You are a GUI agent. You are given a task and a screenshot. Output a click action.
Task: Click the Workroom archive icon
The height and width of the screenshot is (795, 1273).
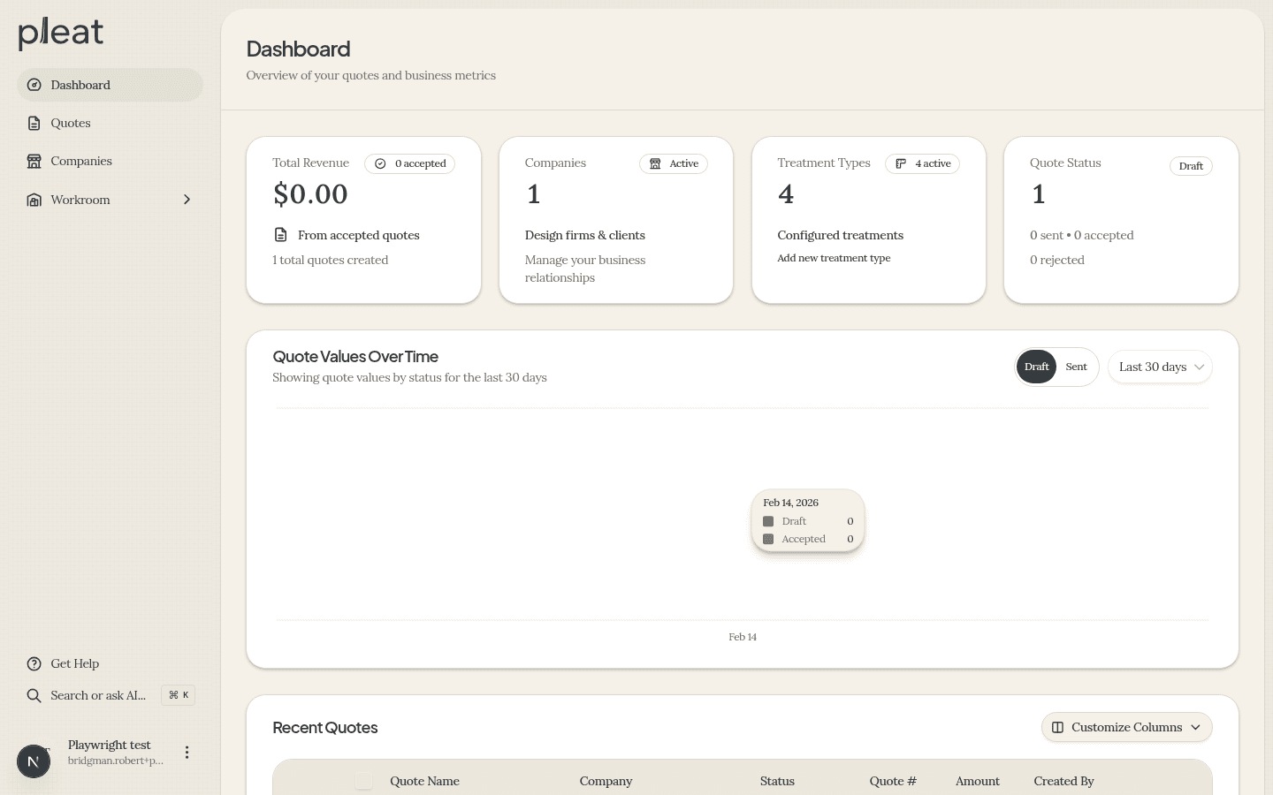click(34, 200)
